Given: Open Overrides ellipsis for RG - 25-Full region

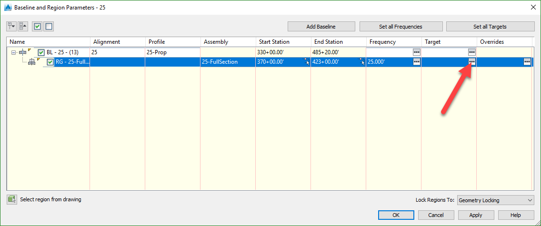Looking at the screenshot, I should (x=527, y=62).
